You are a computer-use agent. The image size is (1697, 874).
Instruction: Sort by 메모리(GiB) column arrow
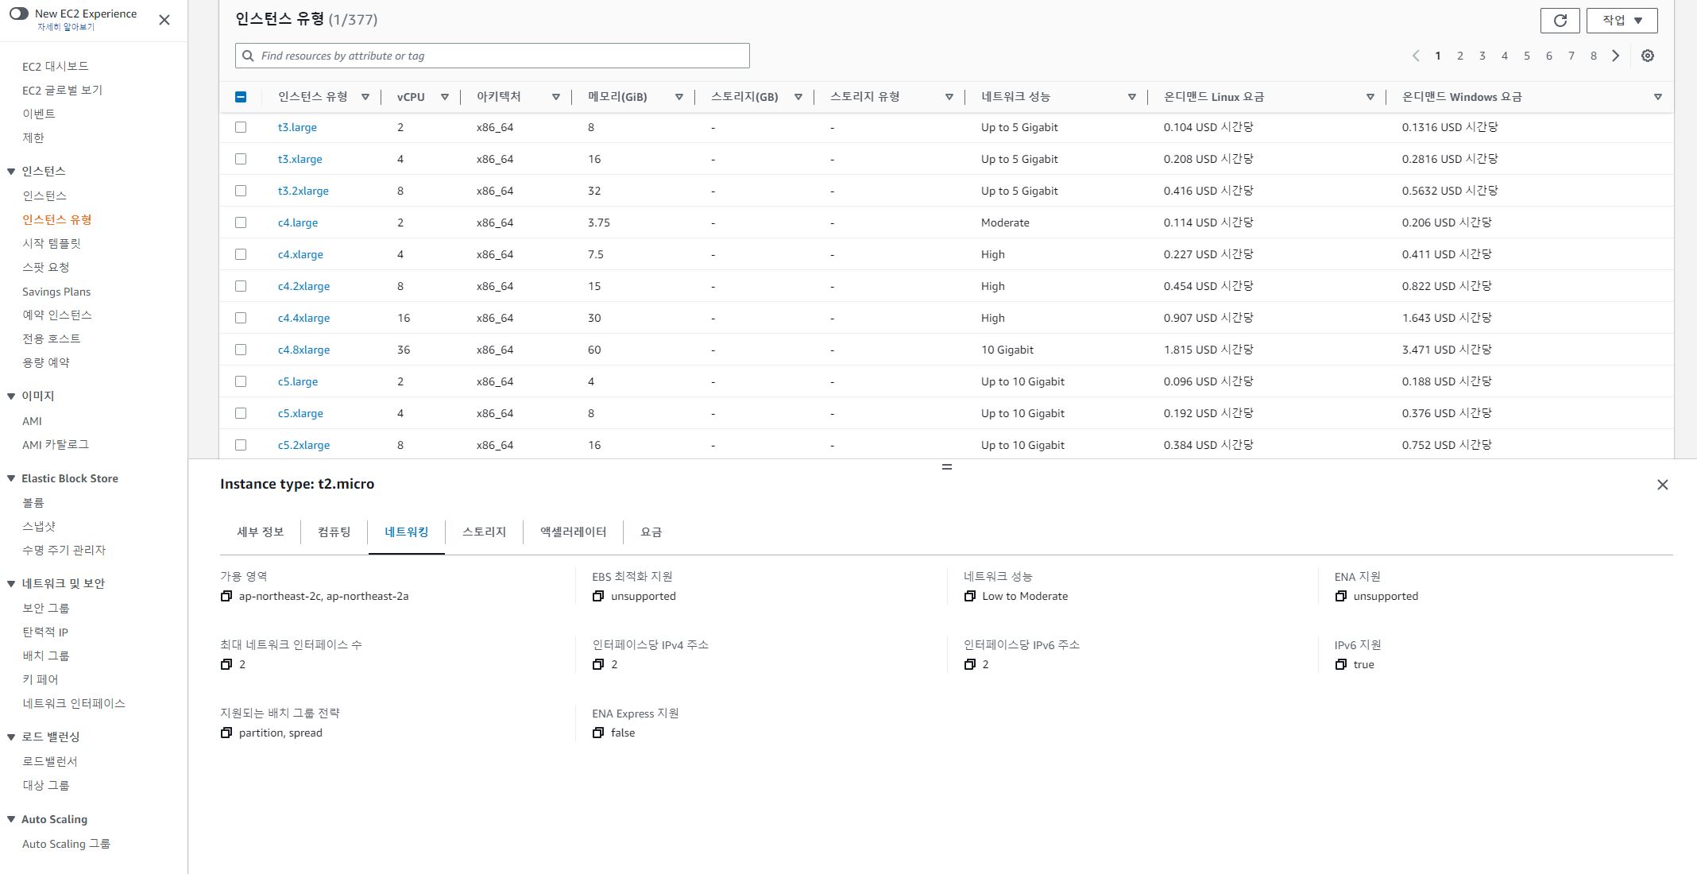(x=679, y=97)
